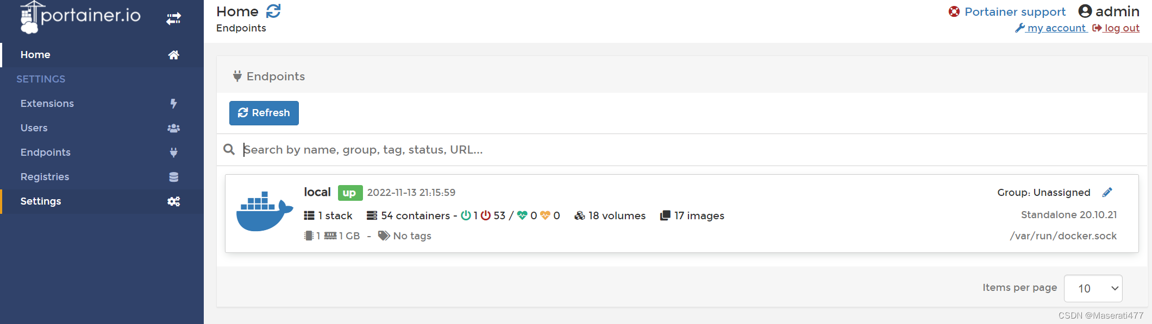
Task: Click the lightning bolt Extensions icon
Action: point(173,104)
